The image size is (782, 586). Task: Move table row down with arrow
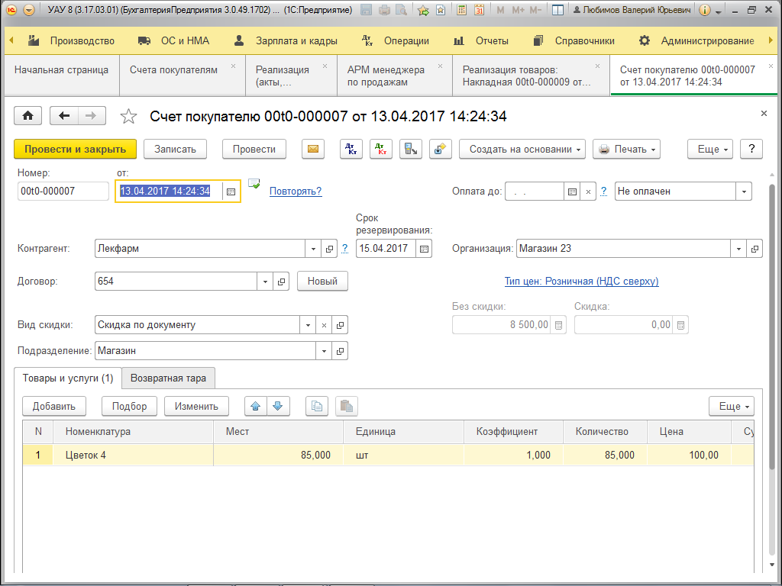[x=278, y=406]
